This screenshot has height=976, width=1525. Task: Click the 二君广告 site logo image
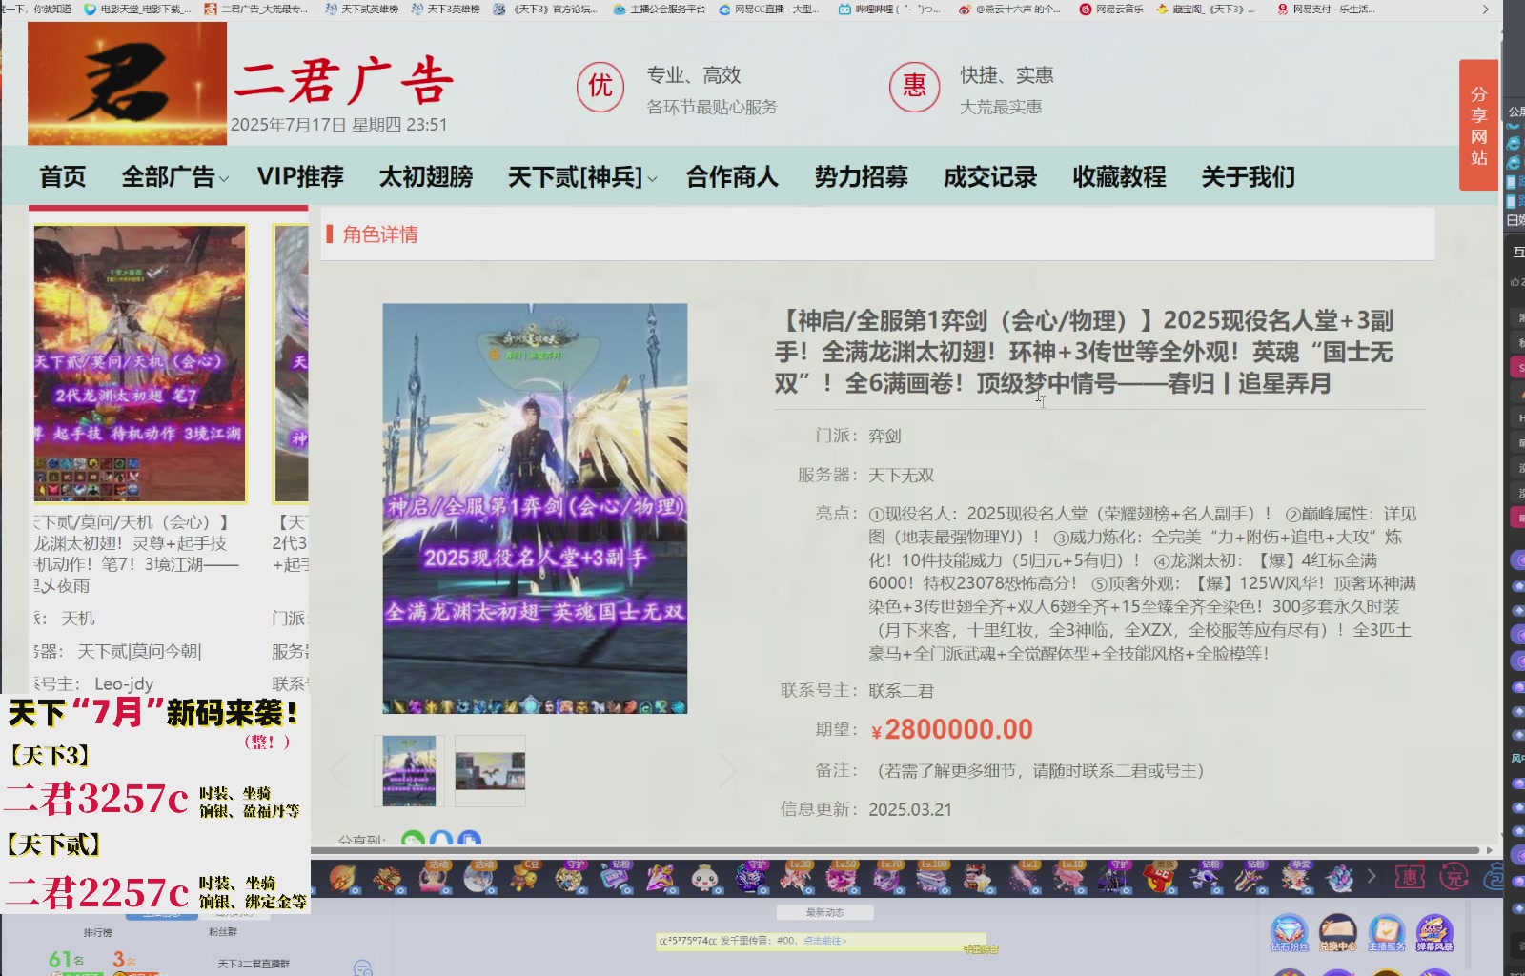coord(127,83)
